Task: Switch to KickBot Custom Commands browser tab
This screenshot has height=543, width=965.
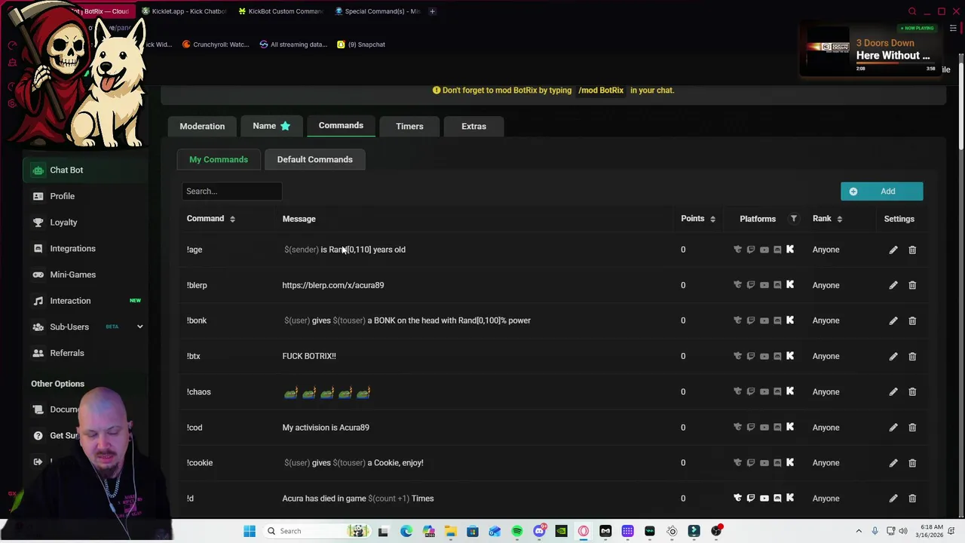Action: pyautogui.click(x=280, y=11)
